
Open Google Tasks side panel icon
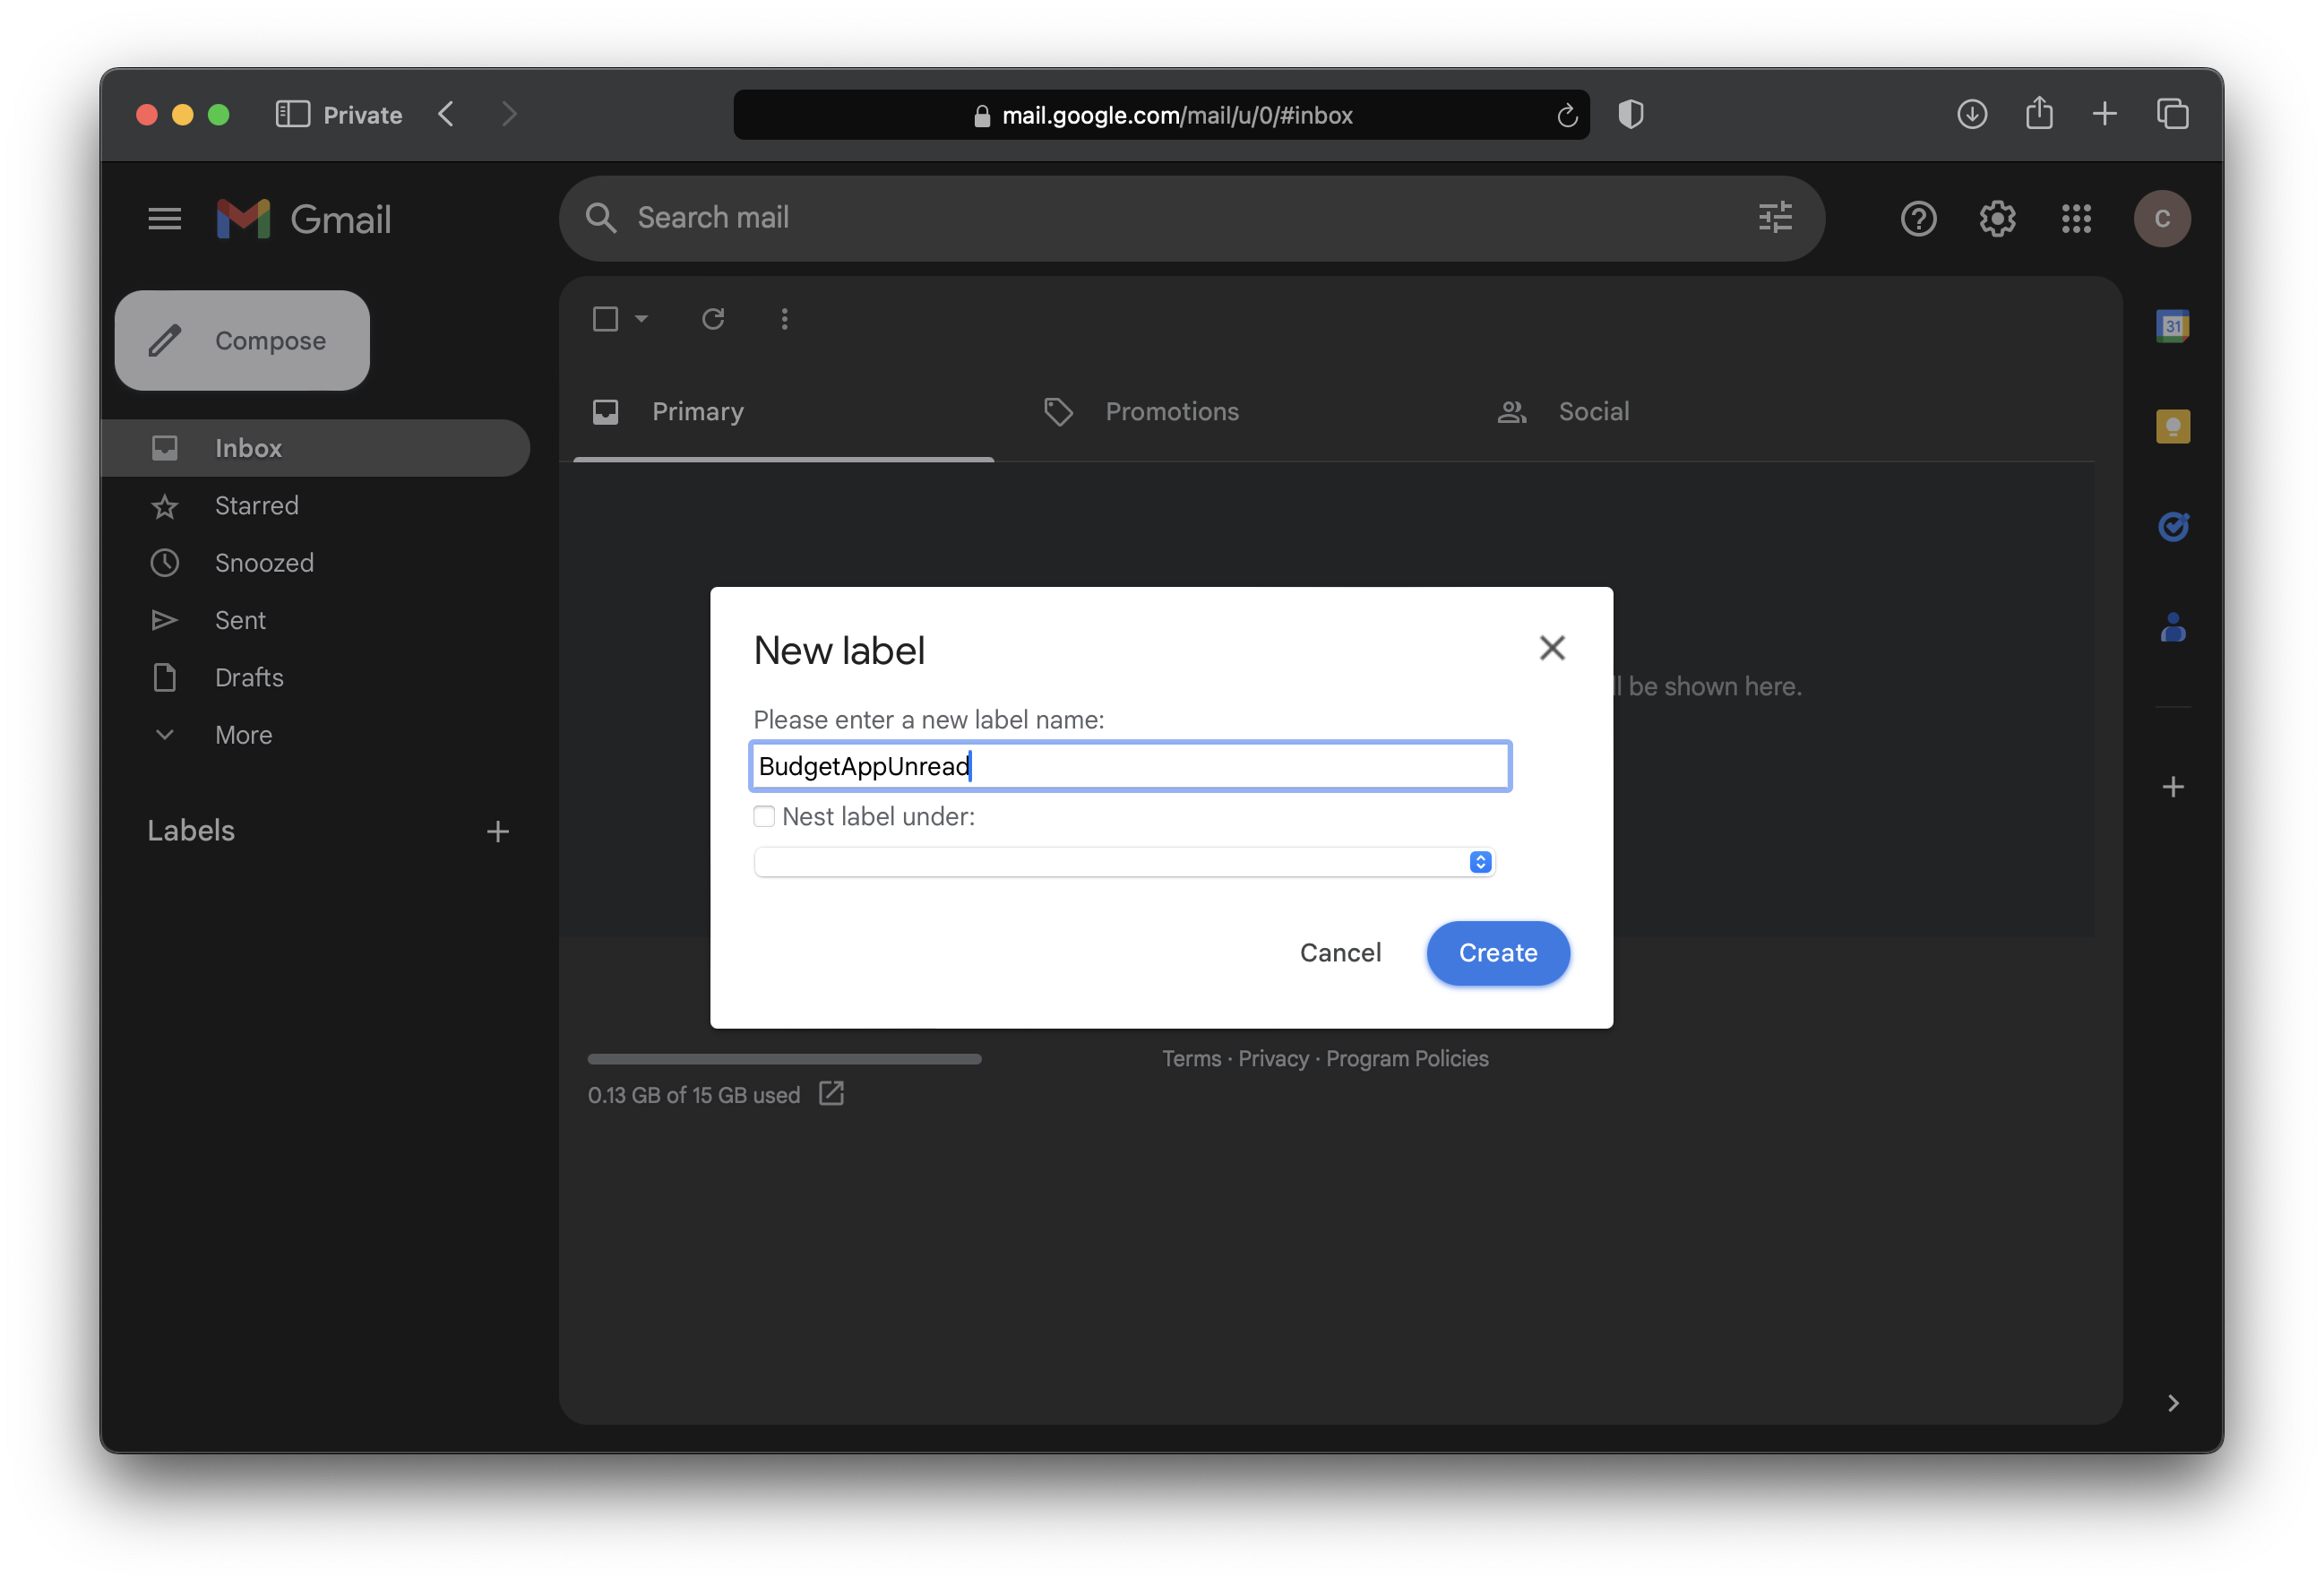tap(2172, 526)
